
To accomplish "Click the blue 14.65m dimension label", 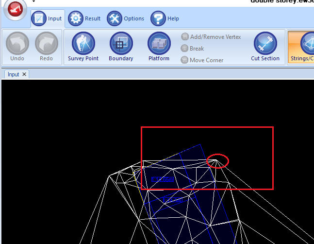I will click(163, 179).
